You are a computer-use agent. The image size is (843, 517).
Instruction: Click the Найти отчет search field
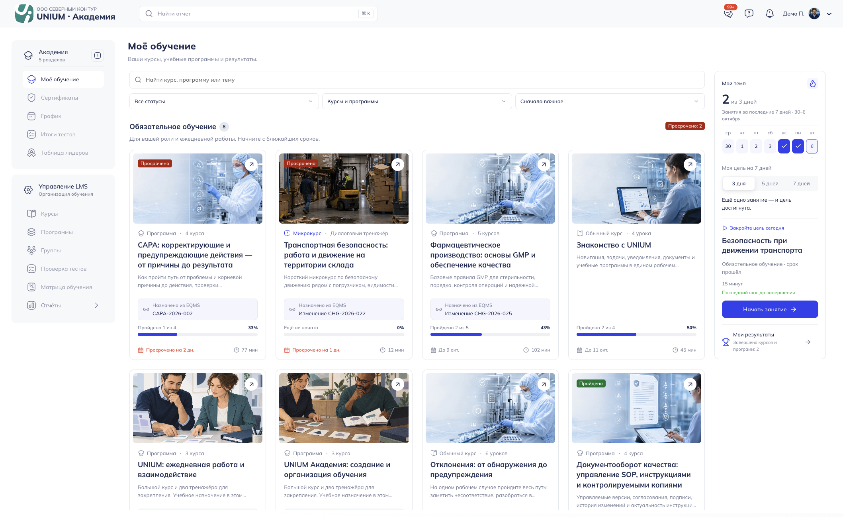258,14
